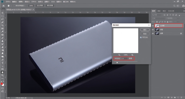This screenshot has height=99, width=185.
Task: Toggle lock all for layer
Action: click(x=168, y=22)
